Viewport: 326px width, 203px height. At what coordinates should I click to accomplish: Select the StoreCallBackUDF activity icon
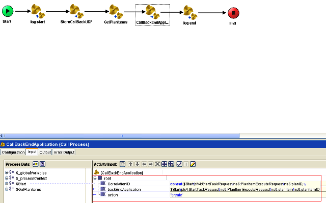tap(76, 11)
